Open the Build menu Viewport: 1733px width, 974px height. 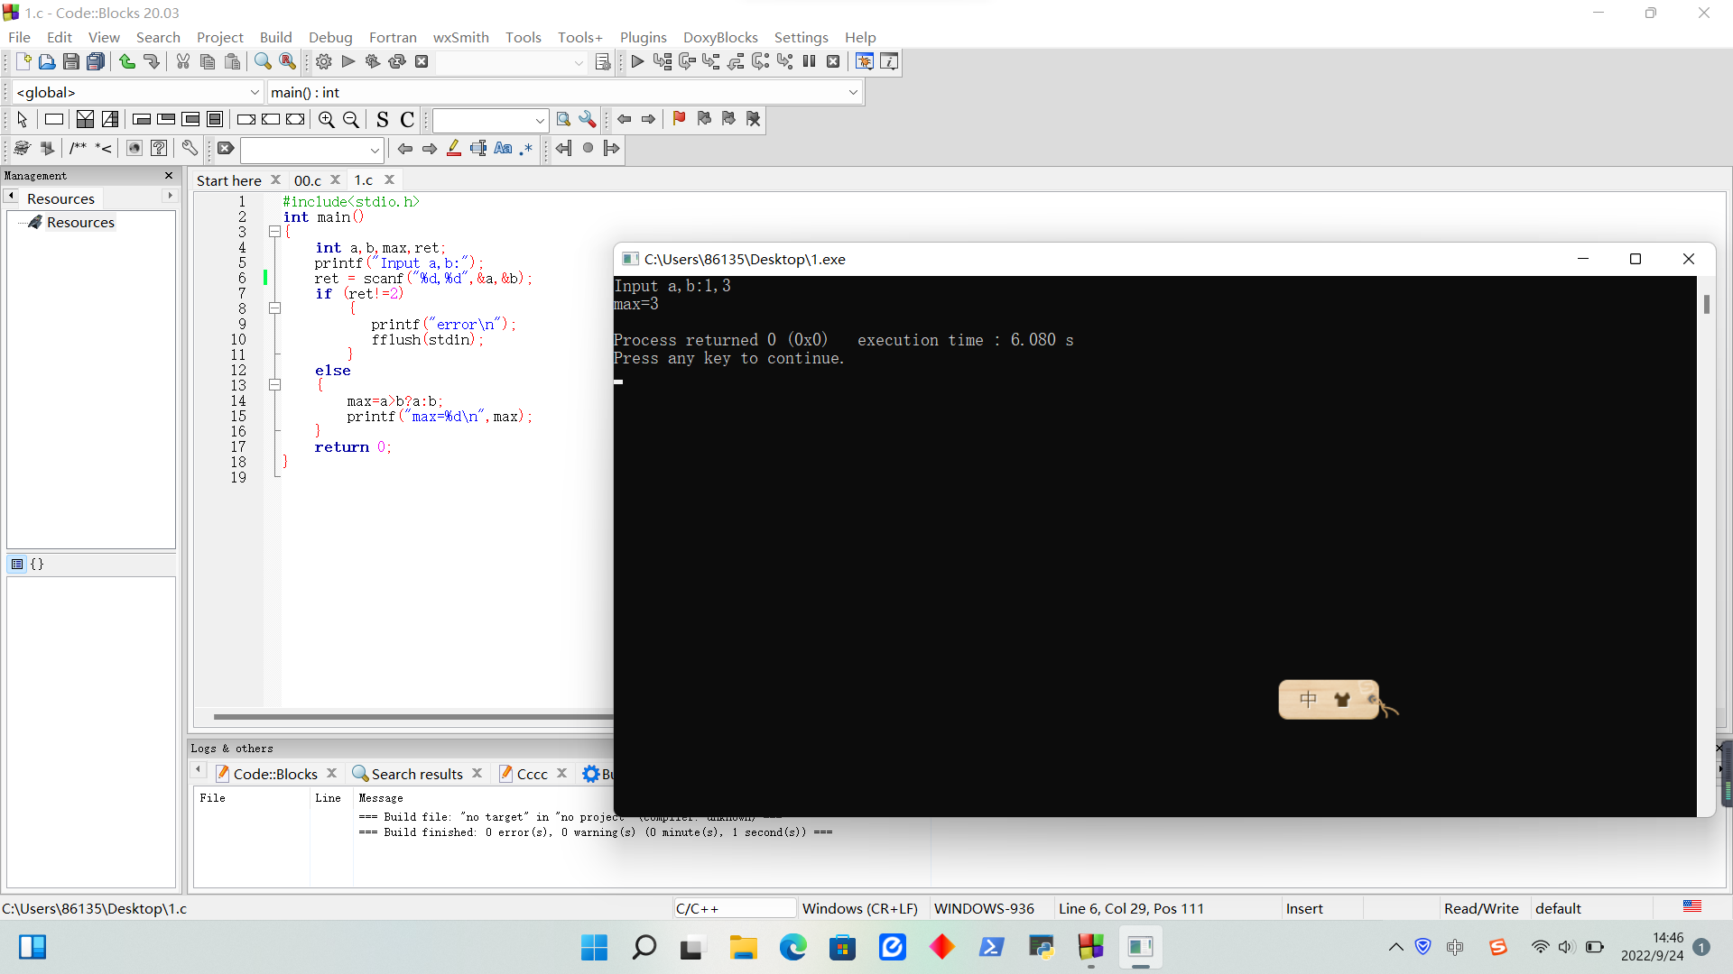coord(275,37)
